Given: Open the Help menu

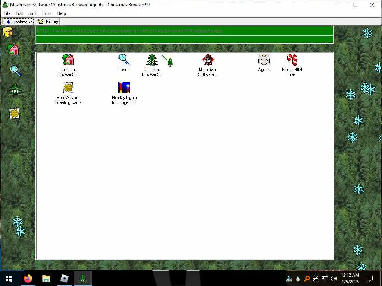Looking at the screenshot, I should 61,13.
